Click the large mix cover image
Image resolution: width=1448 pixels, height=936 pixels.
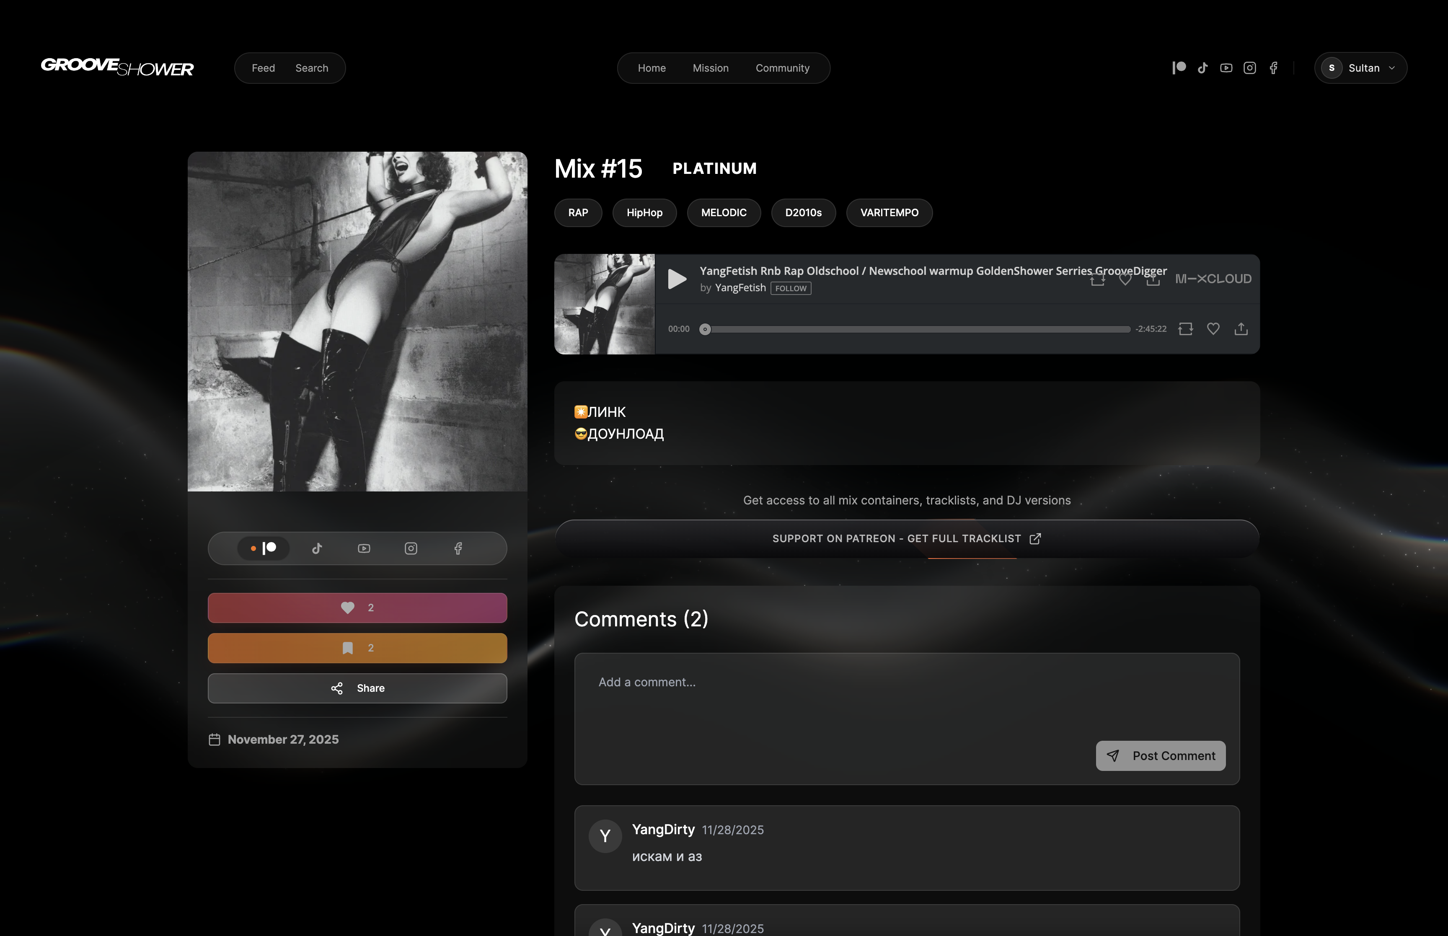point(357,321)
